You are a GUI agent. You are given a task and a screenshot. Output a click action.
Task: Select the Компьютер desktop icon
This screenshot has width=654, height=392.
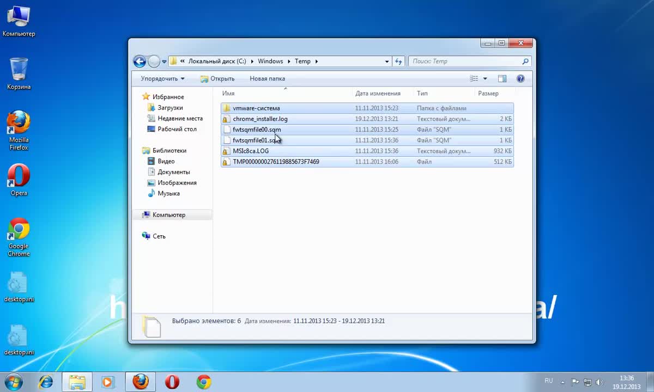coord(19,22)
